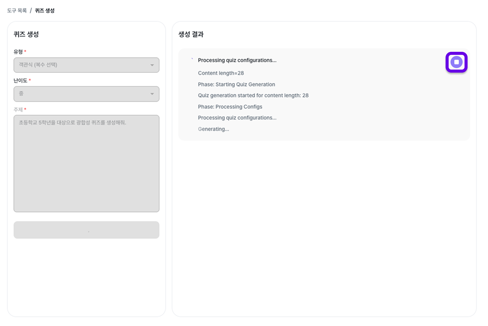Stop the quiz generation with the purple stop button
Viewport: 488px width, 326px height.
pyautogui.click(x=456, y=62)
